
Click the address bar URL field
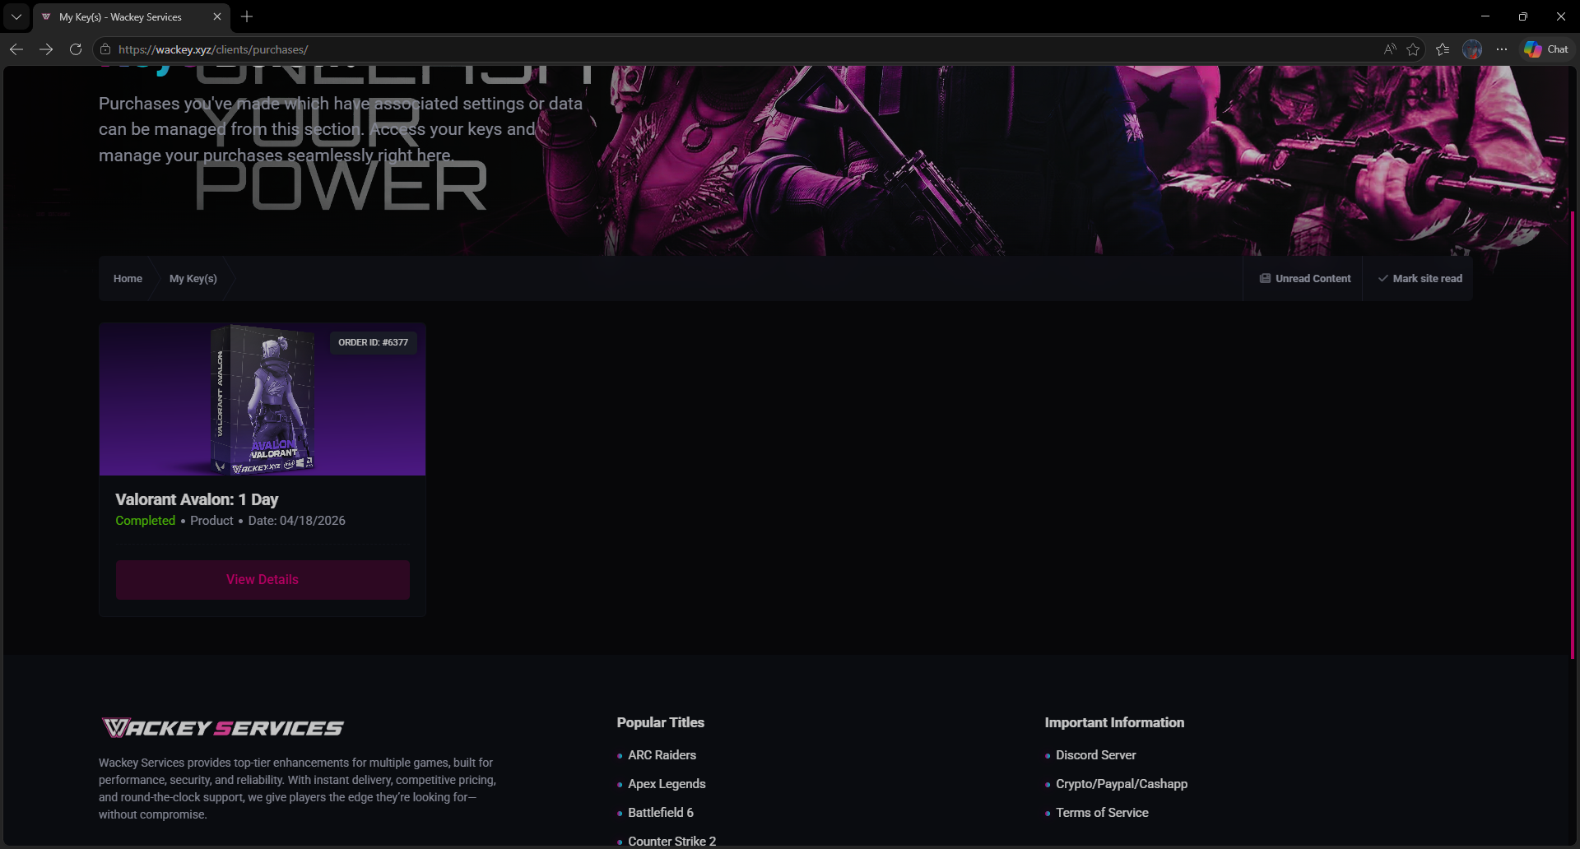click(741, 49)
